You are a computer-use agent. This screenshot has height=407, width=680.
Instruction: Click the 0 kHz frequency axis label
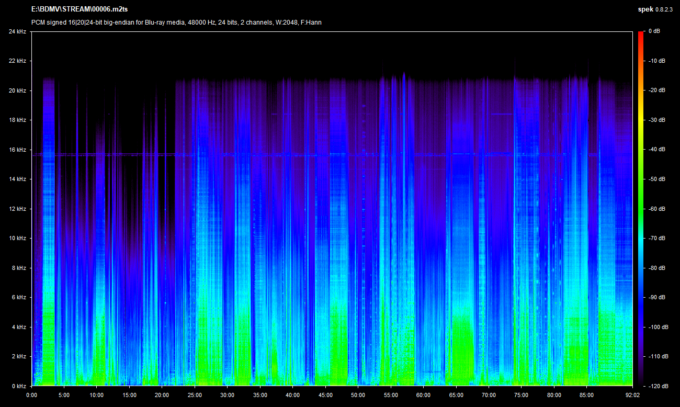pos(18,386)
